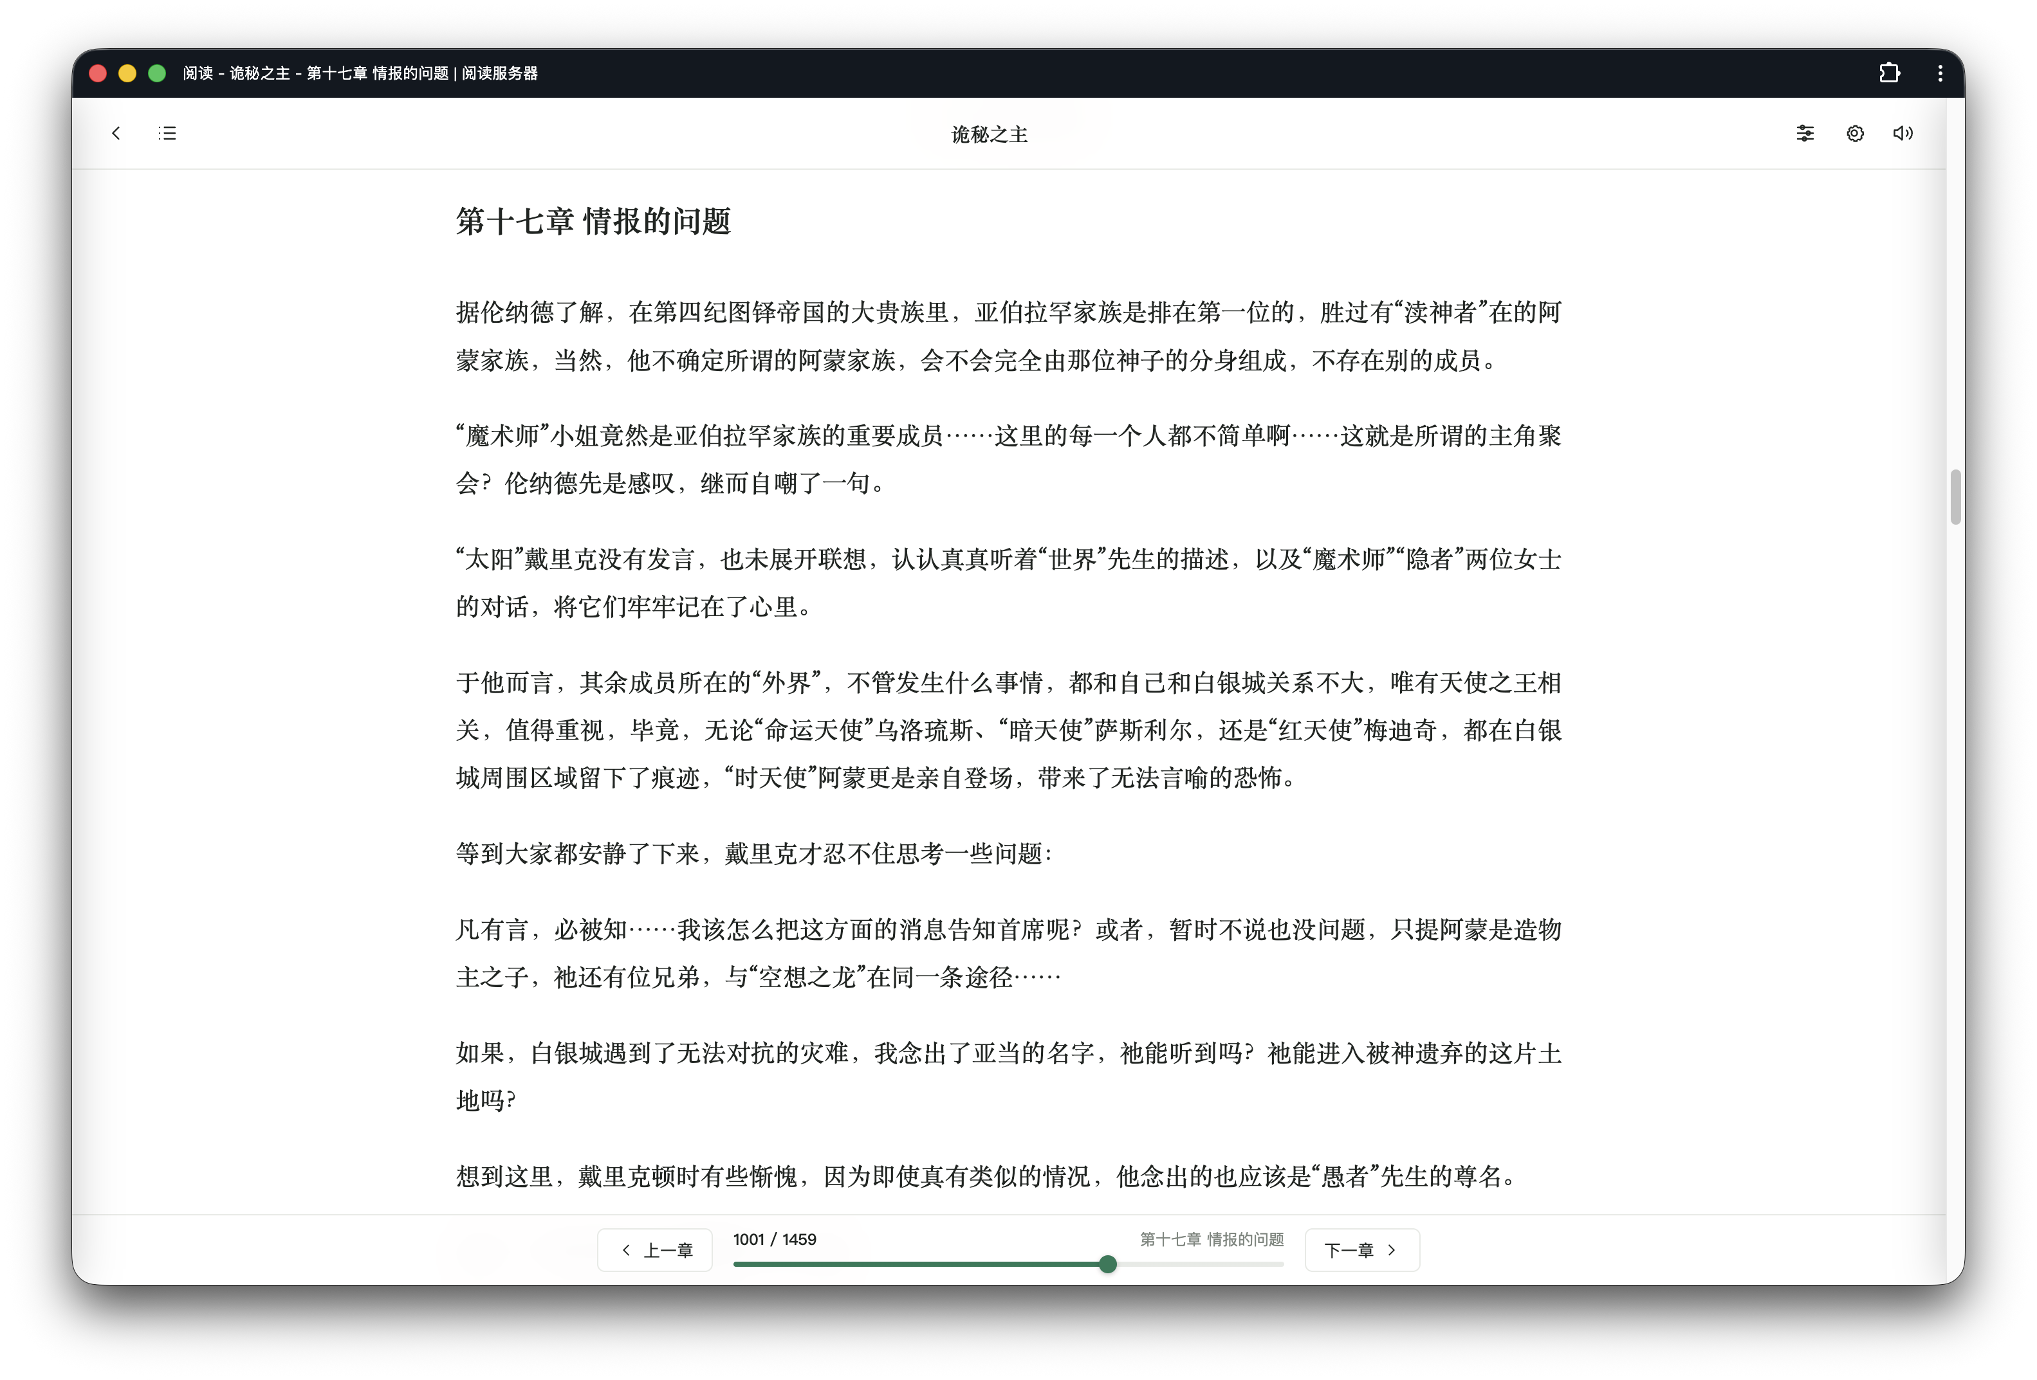2037x1380 pixels.
Task: Click paragraph starting 想到这里，戴里克
Action: coord(987,1176)
